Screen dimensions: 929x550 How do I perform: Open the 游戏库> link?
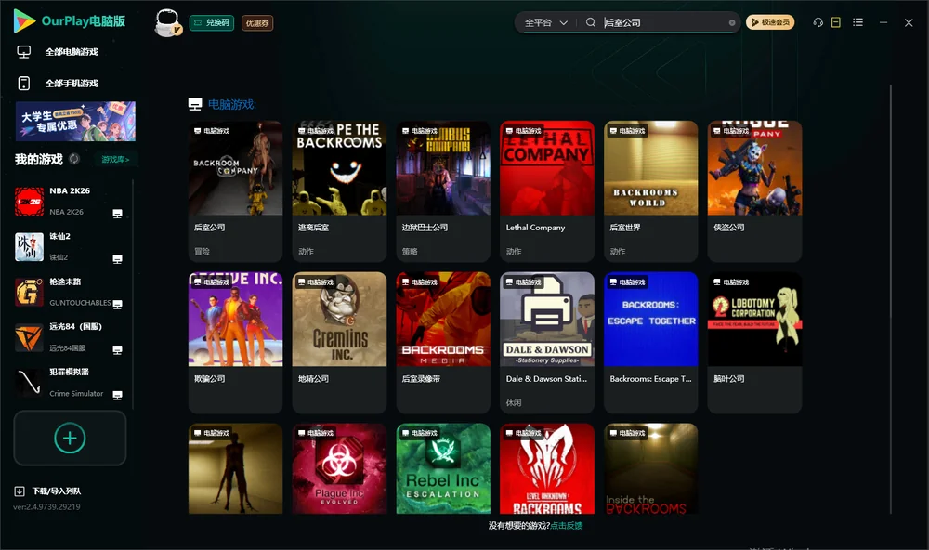point(115,160)
